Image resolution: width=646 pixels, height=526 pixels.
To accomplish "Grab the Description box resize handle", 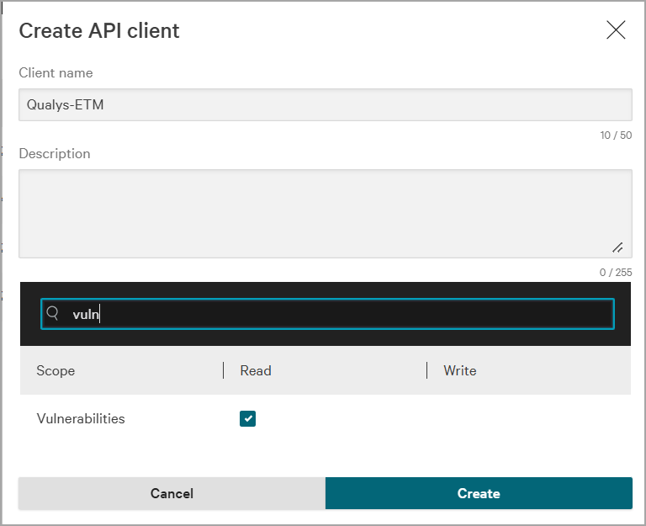I will [617, 247].
